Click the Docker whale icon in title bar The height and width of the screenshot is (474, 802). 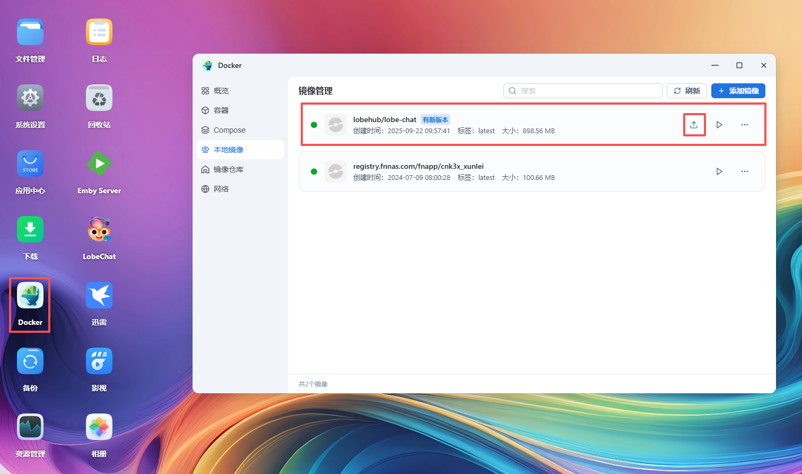pyautogui.click(x=207, y=65)
